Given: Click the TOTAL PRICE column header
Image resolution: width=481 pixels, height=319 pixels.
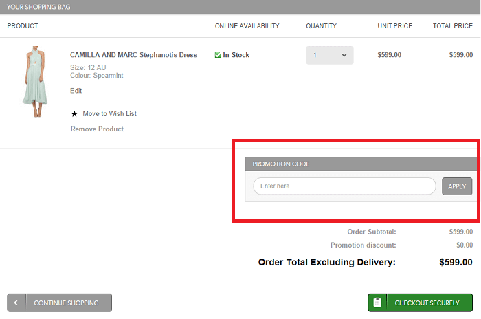Looking at the screenshot, I should coord(452,26).
